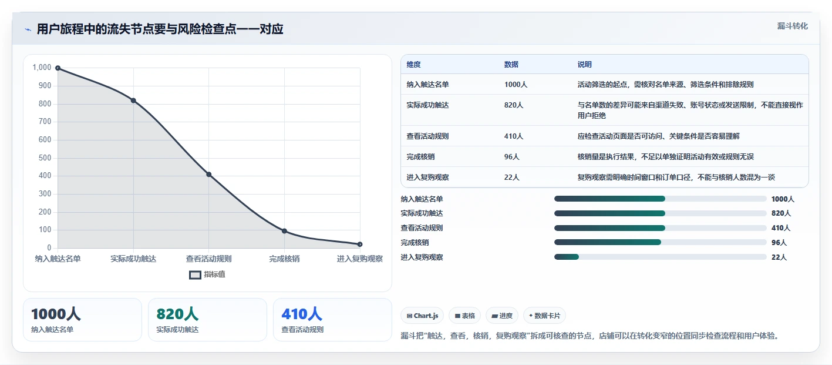The image size is (832, 365).
Task: Select the 表格 tag chip
Action: (464, 316)
